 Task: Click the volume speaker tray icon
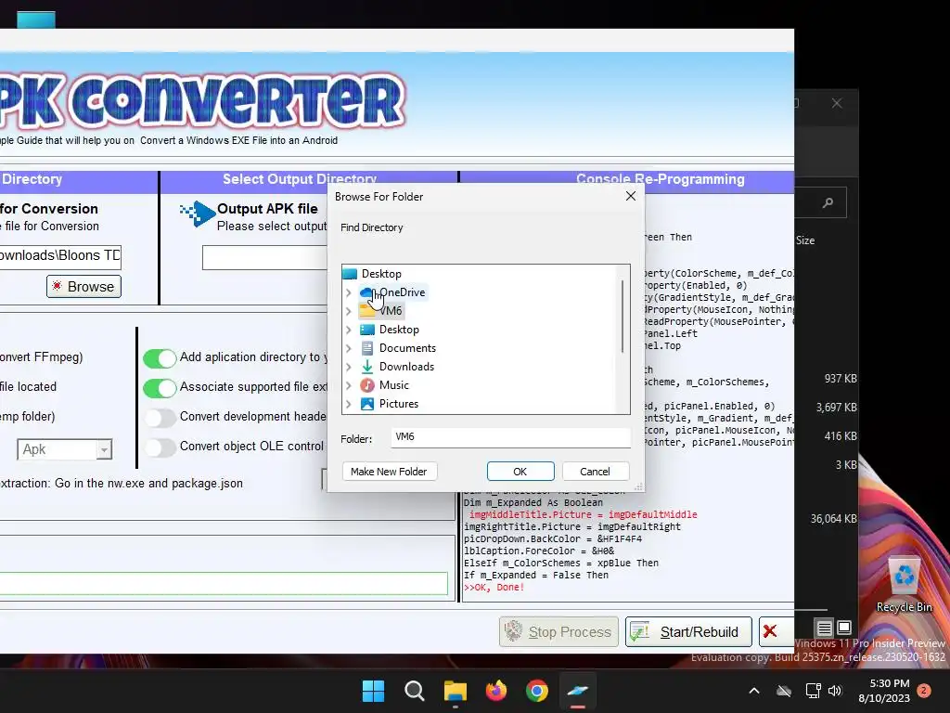click(835, 691)
